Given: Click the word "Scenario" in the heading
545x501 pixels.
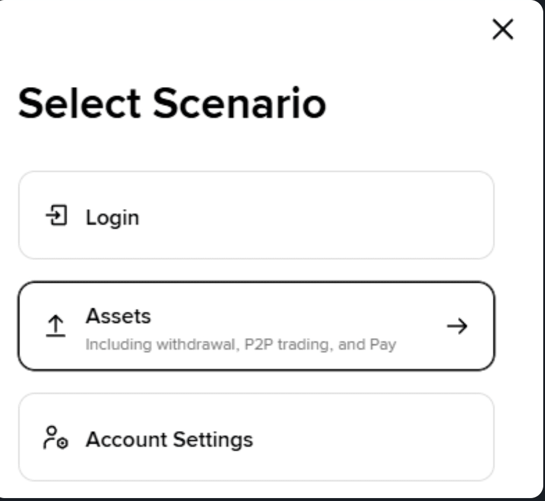Looking at the screenshot, I should [240, 105].
